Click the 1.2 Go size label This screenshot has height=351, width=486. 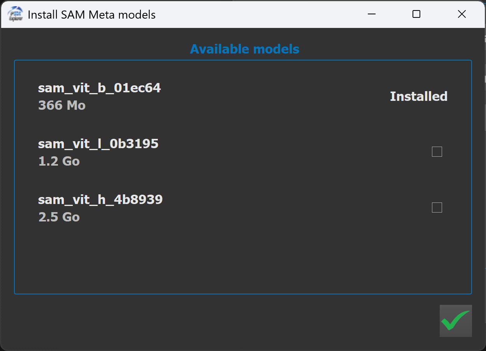coord(59,161)
